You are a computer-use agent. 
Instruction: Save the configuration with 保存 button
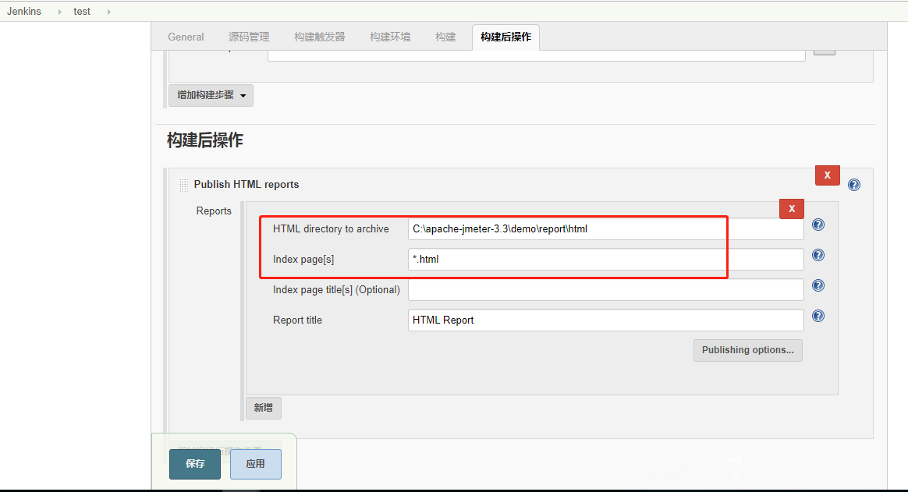(x=195, y=464)
